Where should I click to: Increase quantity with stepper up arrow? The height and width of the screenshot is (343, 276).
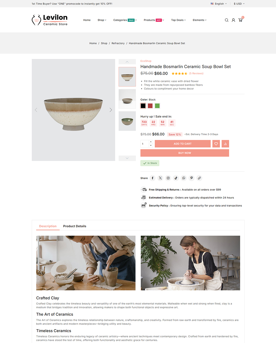coord(151,142)
